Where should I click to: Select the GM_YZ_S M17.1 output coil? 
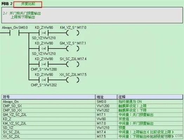73,49
